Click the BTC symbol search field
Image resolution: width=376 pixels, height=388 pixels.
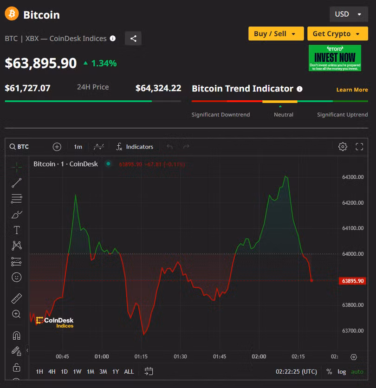(20, 147)
